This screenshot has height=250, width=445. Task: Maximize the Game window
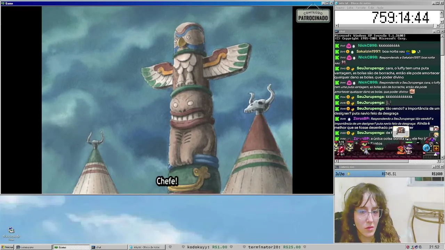(327, 3)
